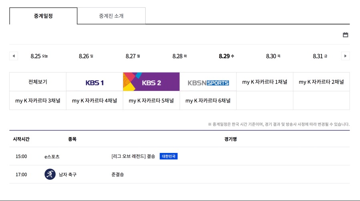Show all channels with 전체보기
The height and width of the screenshot is (201, 360).
(x=38, y=82)
